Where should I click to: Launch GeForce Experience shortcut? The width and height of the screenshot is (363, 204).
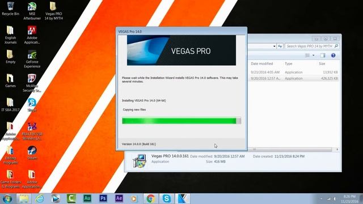(32, 59)
